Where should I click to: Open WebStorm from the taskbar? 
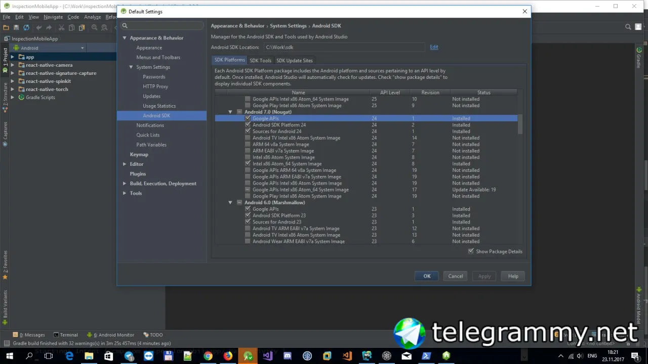[367, 356]
